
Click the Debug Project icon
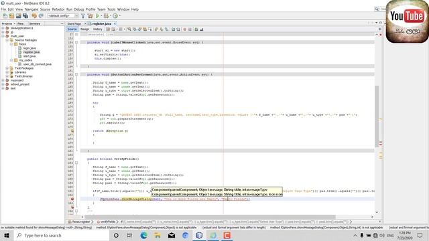[x=106, y=16]
